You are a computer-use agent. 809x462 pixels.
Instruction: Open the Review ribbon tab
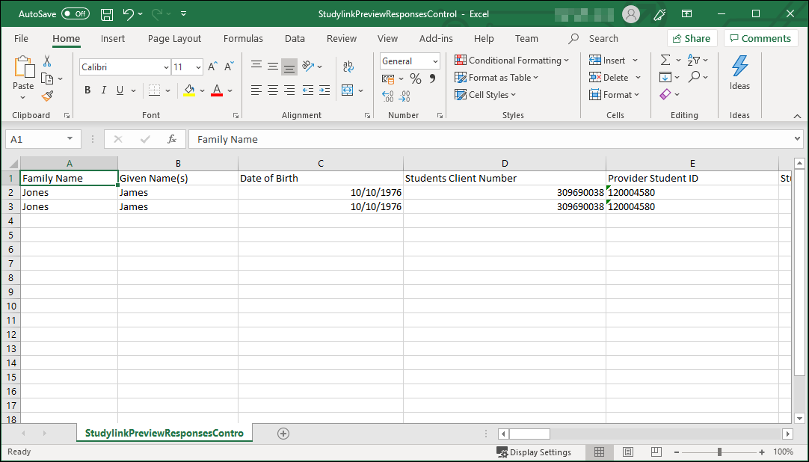pos(341,38)
